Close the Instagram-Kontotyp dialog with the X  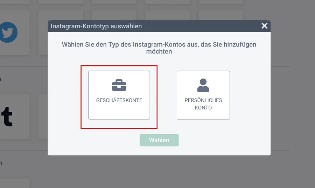264,26
